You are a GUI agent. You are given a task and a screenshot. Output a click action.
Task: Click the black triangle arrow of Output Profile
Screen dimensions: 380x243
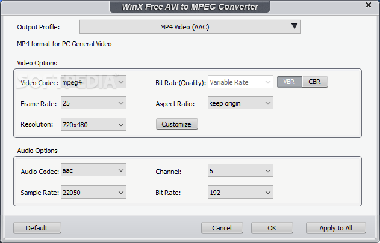tap(294, 26)
